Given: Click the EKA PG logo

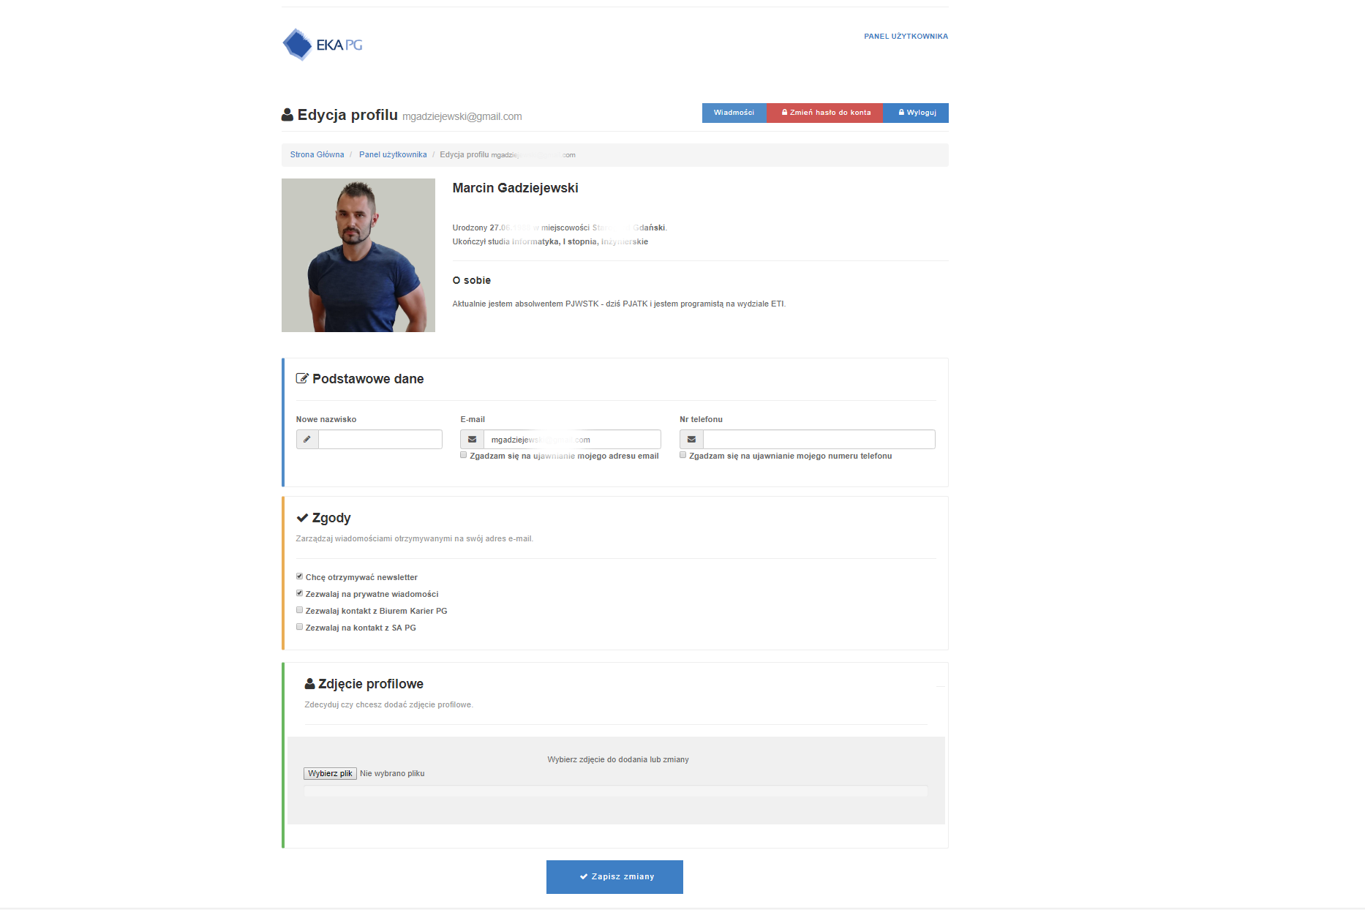Looking at the screenshot, I should point(323,45).
